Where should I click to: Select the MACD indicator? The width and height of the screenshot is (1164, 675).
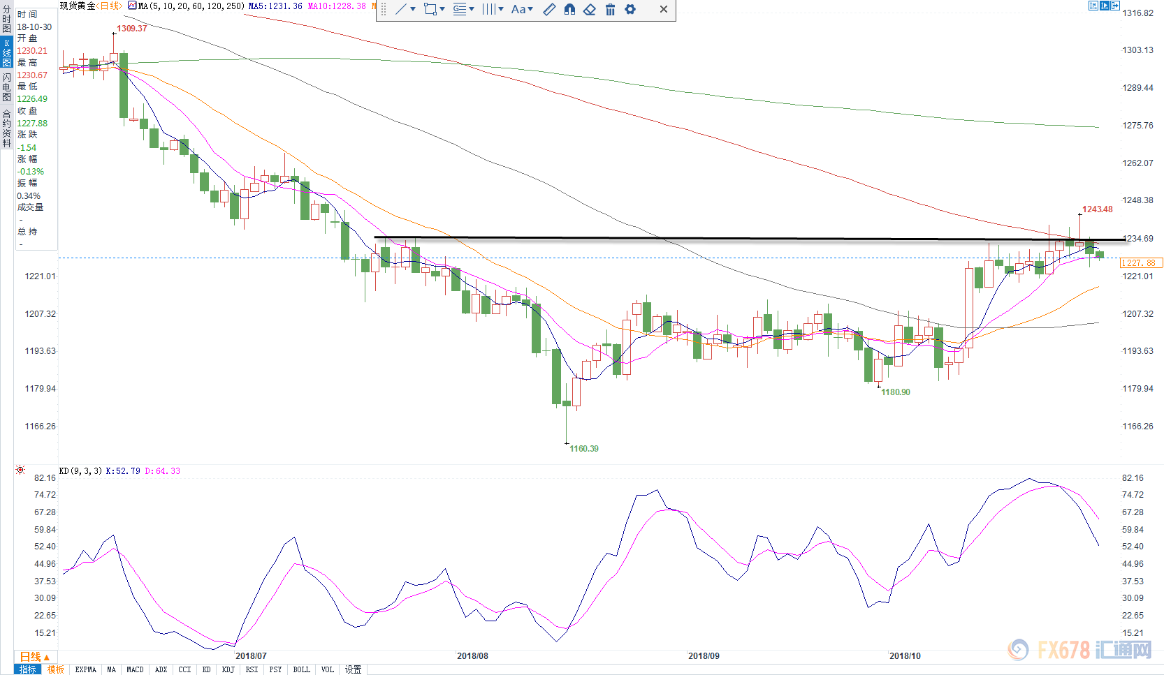point(135,669)
